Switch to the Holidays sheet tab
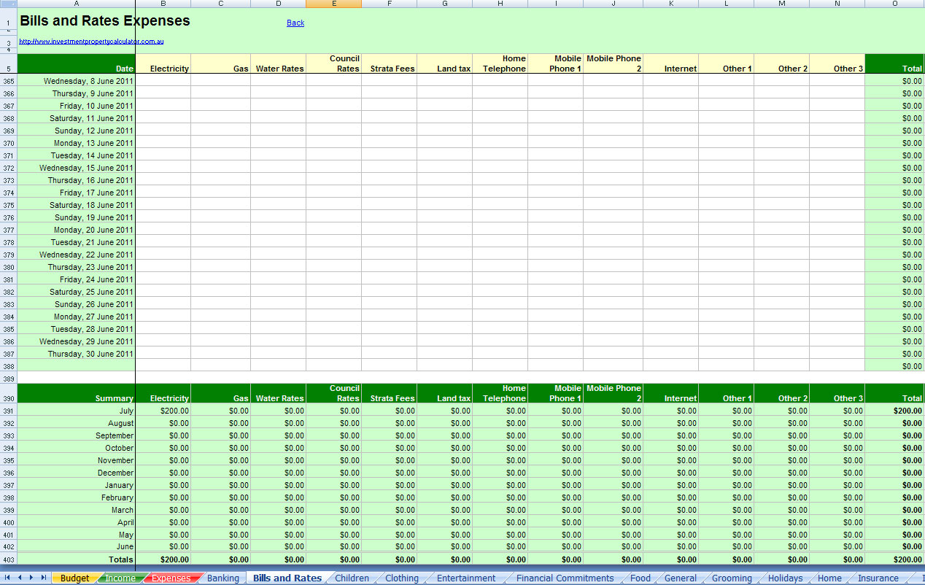This screenshot has height=585, width=925. coord(785,577)
